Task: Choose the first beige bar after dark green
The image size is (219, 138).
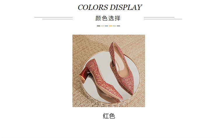Action: (x=102, y=26)
